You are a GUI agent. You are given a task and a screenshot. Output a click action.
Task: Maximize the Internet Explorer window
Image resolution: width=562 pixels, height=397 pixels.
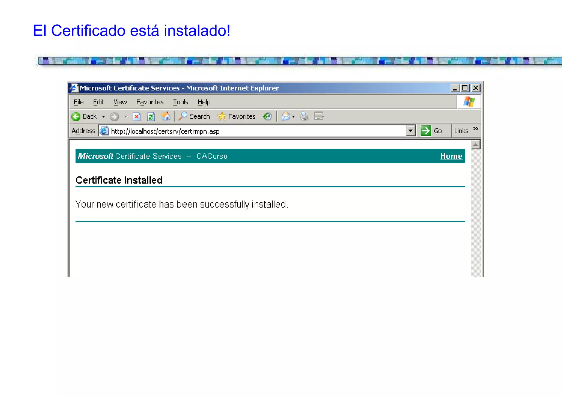coord(465,88)
